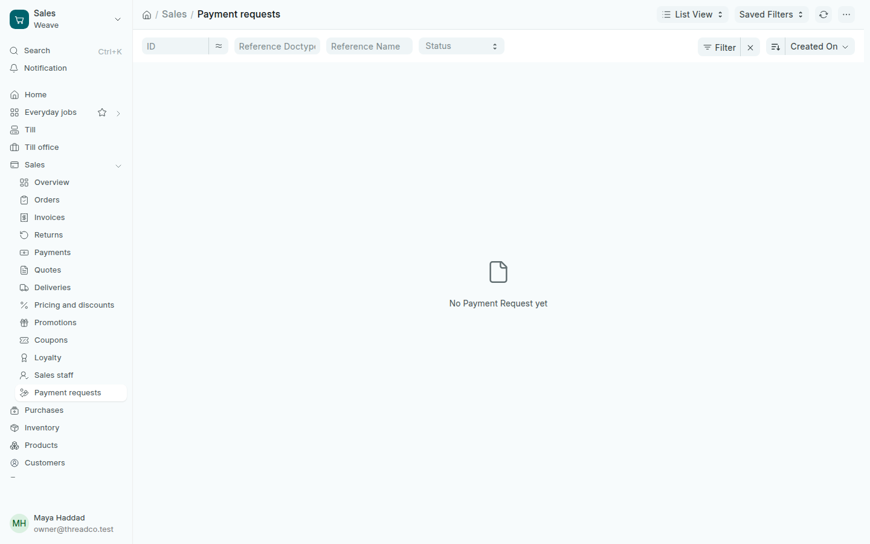Focus the ID filter field
The image size is (870, 544).
[175, 46]
